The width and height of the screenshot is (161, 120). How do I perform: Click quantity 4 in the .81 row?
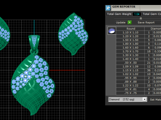[149, 89]
